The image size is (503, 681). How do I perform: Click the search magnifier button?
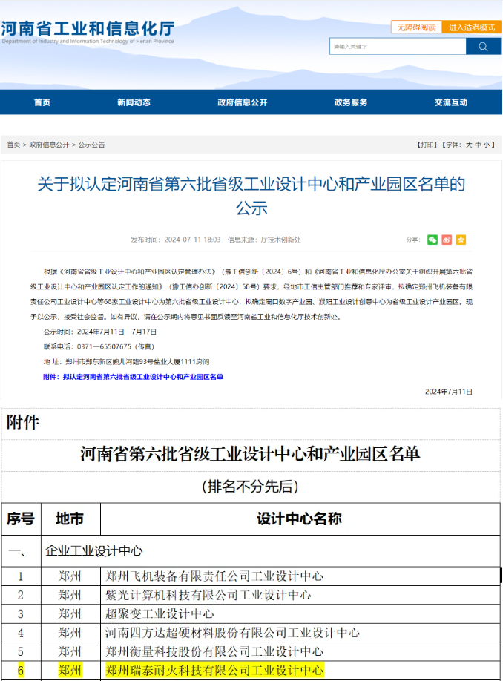[483, 46]
